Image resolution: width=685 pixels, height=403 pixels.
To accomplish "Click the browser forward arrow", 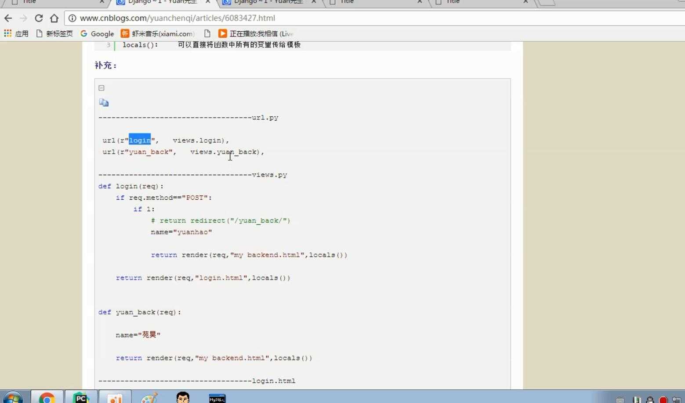I will tap(24, 18).
